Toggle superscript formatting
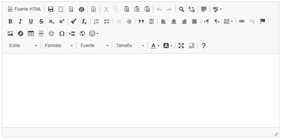This screenshot has width=283, height=140. point(62,21)
